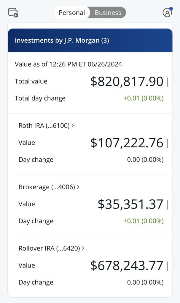Image resolution: width=180 pixels, height=303 pixels.
Task: Click the Total value amount
Action: (x=127, y=81)
